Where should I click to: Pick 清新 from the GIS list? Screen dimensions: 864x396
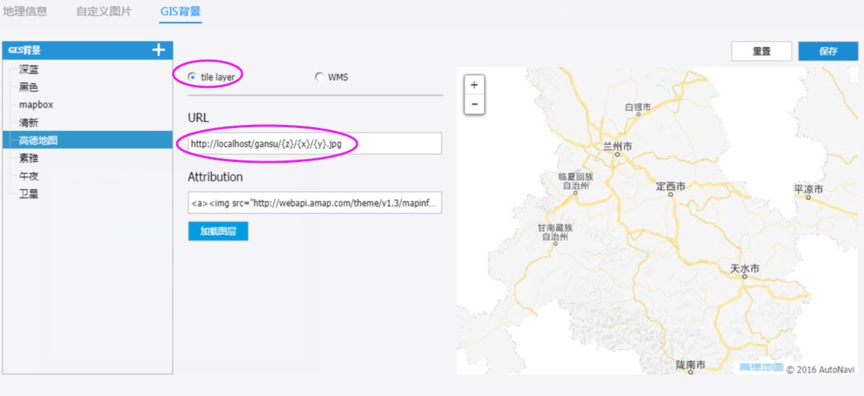pos(30,122)
